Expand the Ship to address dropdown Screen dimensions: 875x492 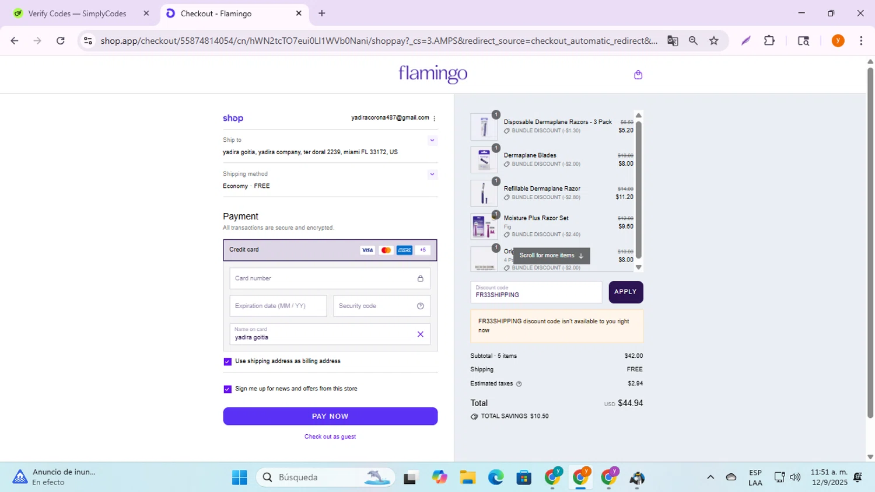(x=432, y=141)
